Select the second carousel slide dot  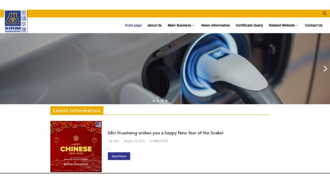coord(158,101)
